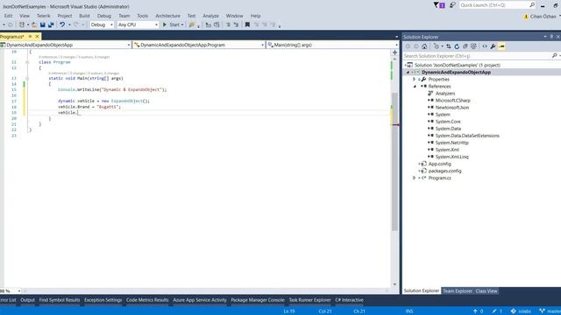Image resolution: width=561 pixels, height=315 pixels.
Task: Open the View menu
Action: [25, 16]
